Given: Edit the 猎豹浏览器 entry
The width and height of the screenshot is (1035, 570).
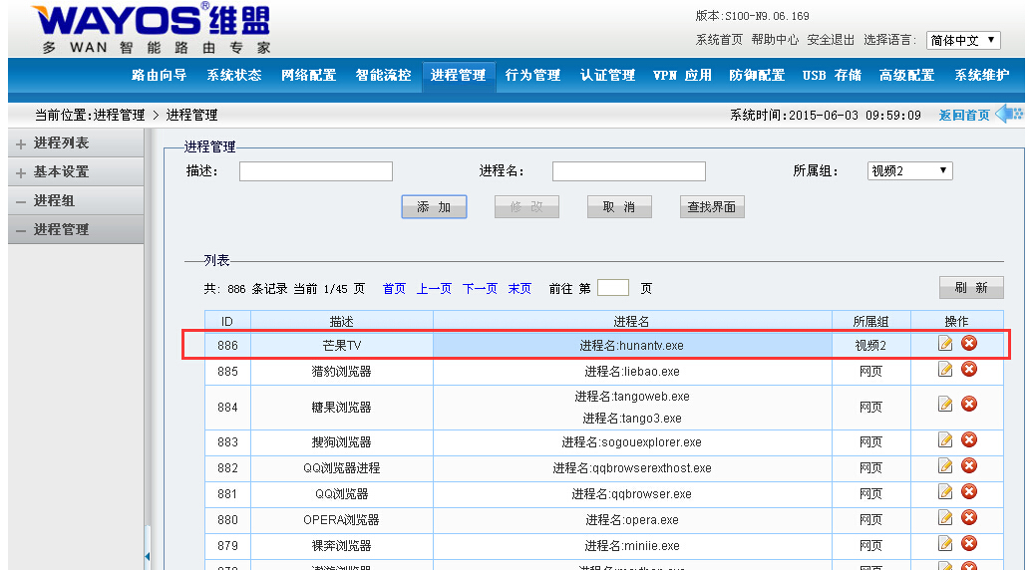Looking at the screenshot, I should pyautogui.click(x=945, y=370).
